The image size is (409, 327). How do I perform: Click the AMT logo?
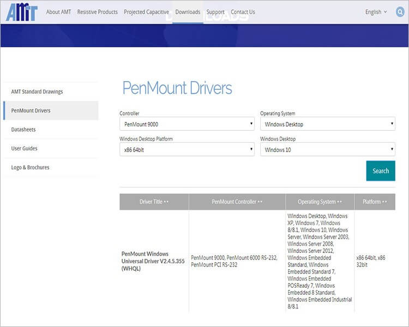[21, 12]
